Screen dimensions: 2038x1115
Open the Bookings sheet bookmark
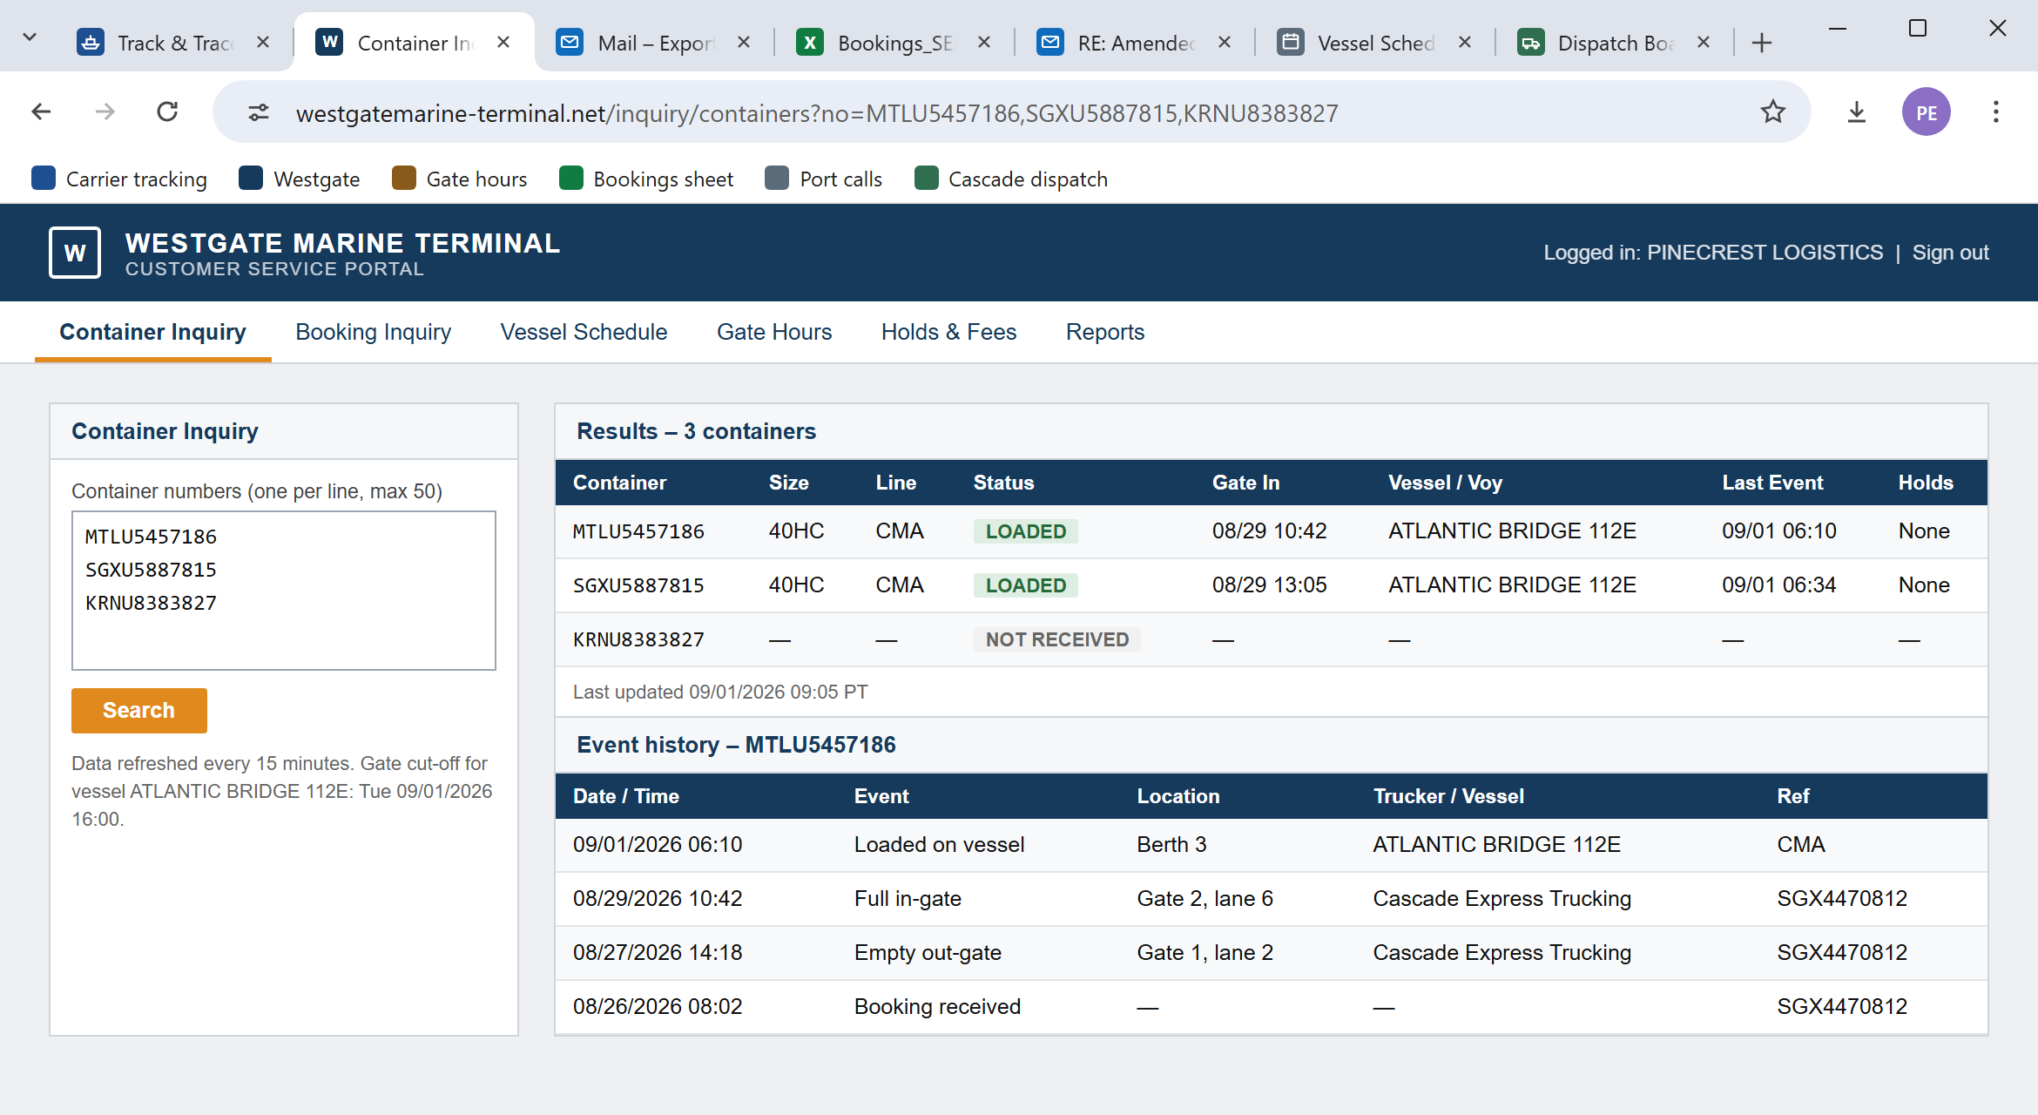click(646, 179)
